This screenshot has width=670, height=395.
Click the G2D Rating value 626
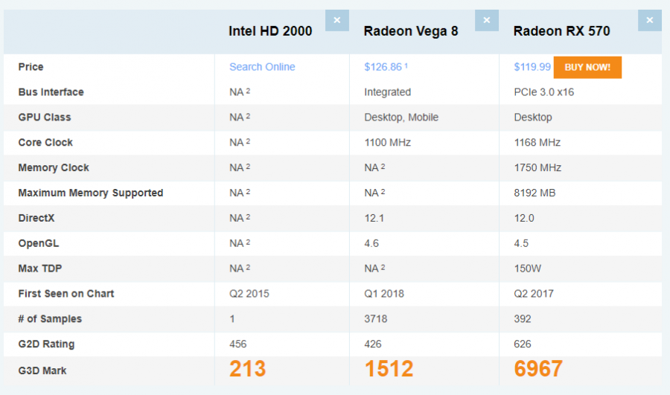point(523,344)
